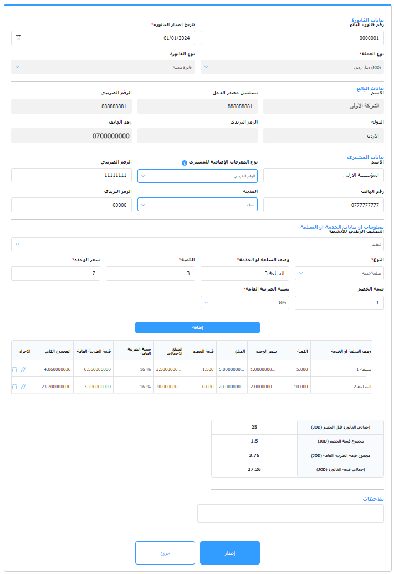Viewport: 394px width, 574px height.
Task: Click the total general tax value 3.76
Action: click(254, 455)
